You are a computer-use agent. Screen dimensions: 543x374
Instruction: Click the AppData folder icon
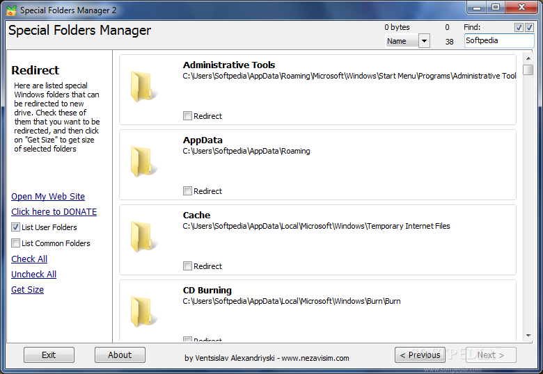tap(143, 161)
